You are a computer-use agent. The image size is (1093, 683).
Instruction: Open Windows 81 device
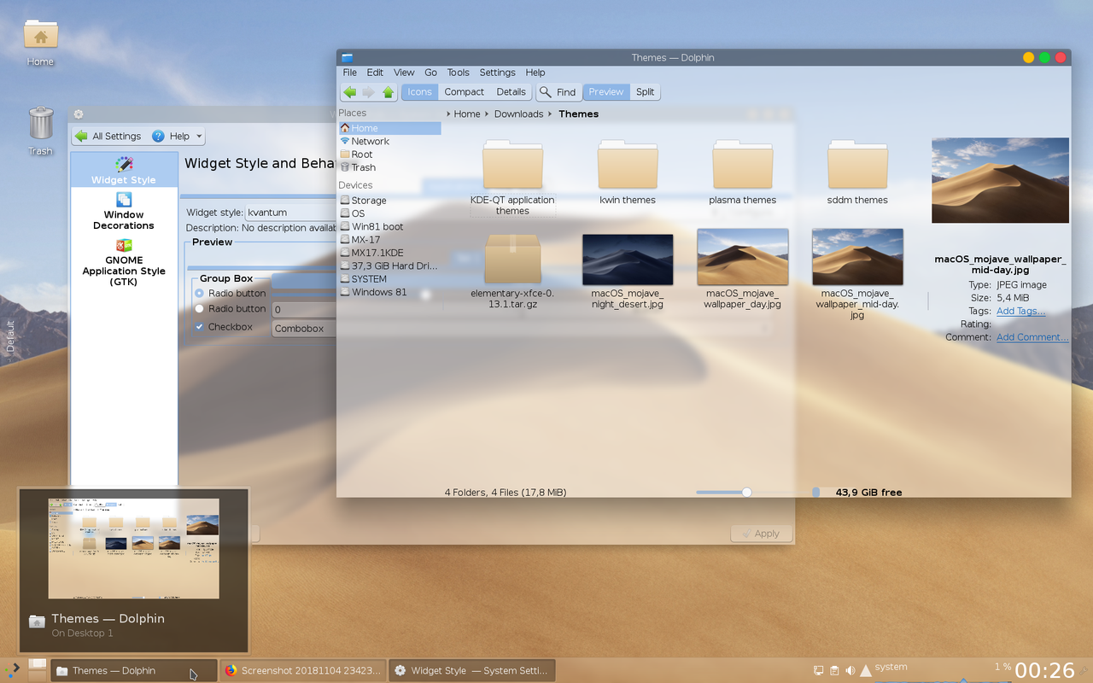click(389, 292)
